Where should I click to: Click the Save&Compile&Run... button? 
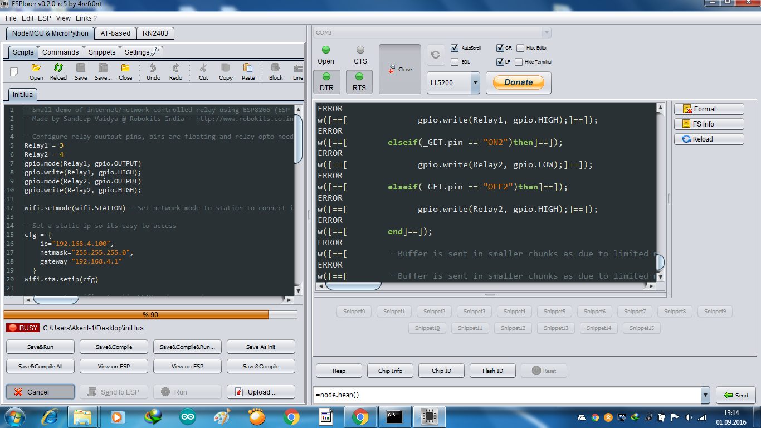click(x=187, y=347)
